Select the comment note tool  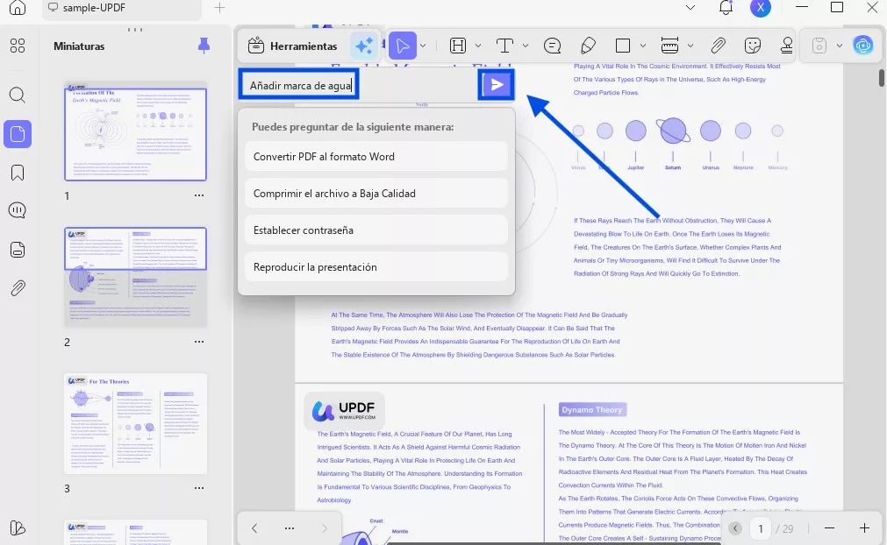tap(552, 46)
